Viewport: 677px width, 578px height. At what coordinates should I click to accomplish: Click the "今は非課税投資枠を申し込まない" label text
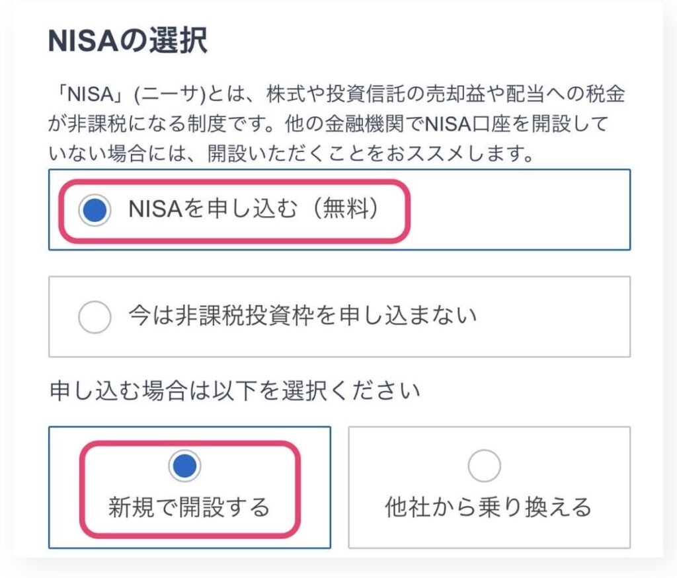tap(302, 316)
